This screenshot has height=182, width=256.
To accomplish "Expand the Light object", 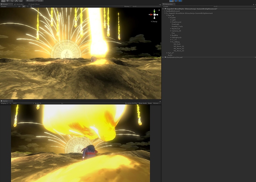I will point(171,20).
